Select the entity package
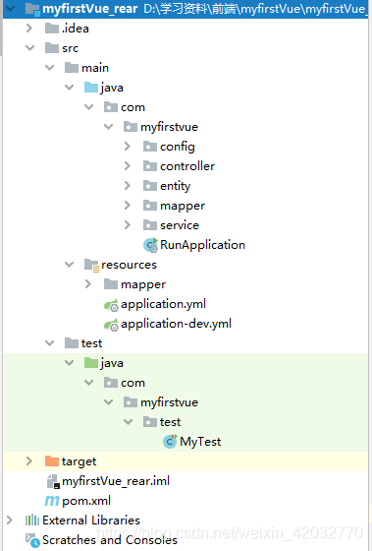372x551 pixels. 175,186
